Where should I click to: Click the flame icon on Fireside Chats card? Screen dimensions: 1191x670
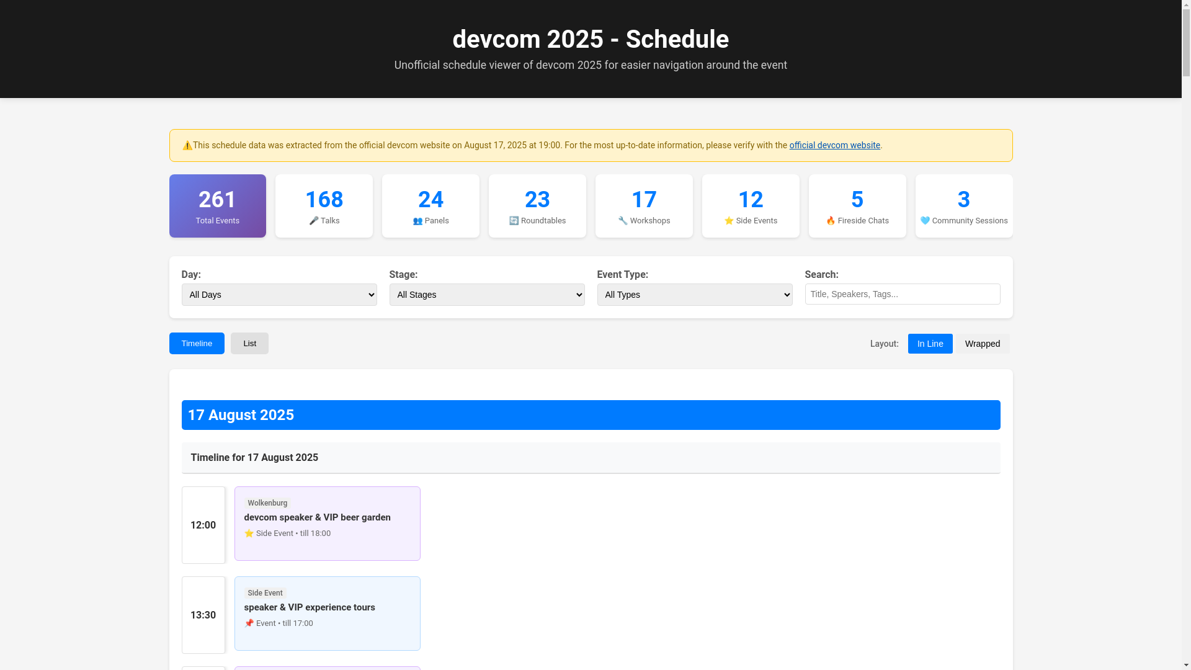click(831, 221)
